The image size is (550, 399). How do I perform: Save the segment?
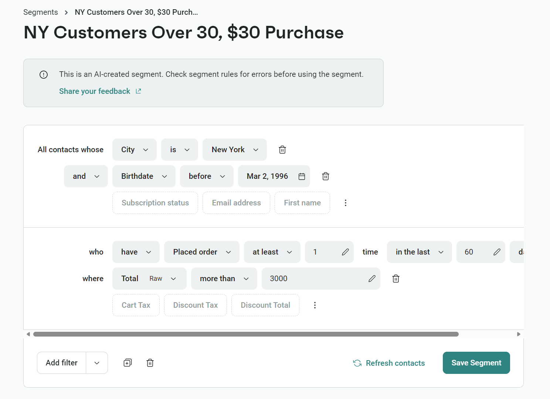[476, 362]
